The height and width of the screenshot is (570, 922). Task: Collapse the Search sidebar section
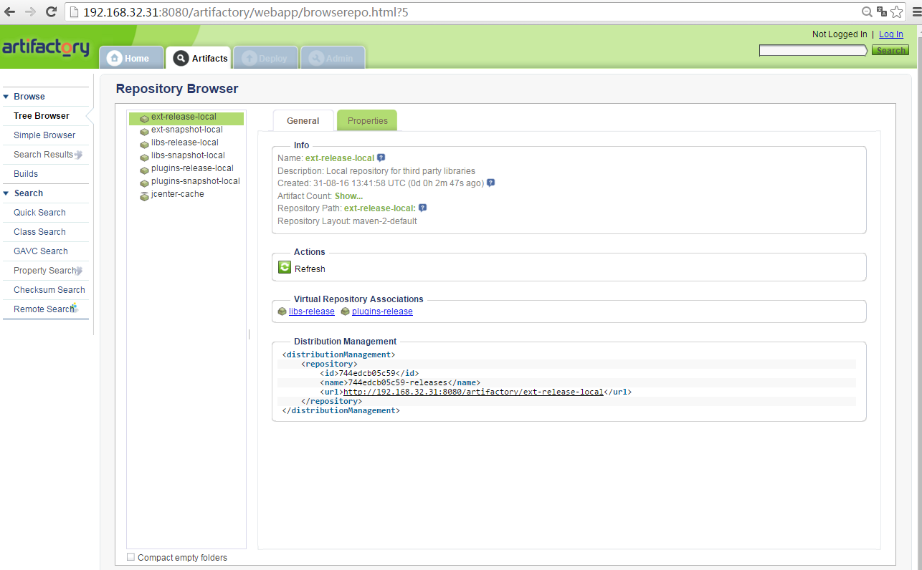pos(6,193)
